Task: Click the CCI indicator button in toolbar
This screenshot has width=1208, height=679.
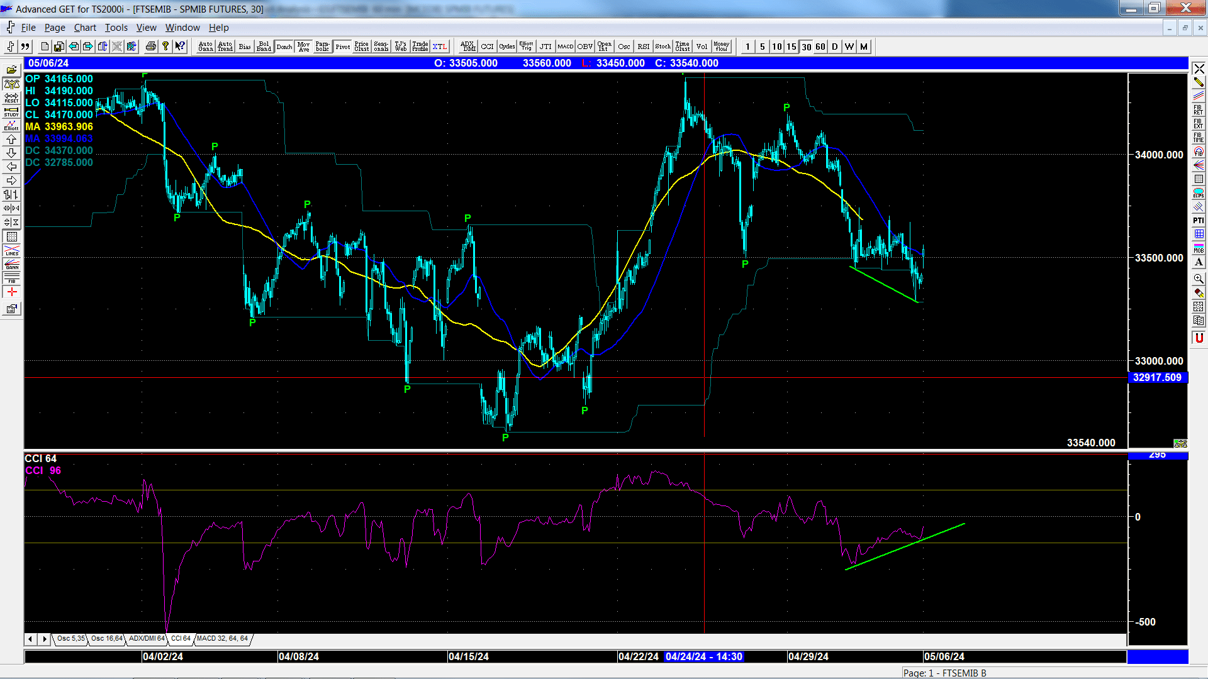Action: coord(488,47)
